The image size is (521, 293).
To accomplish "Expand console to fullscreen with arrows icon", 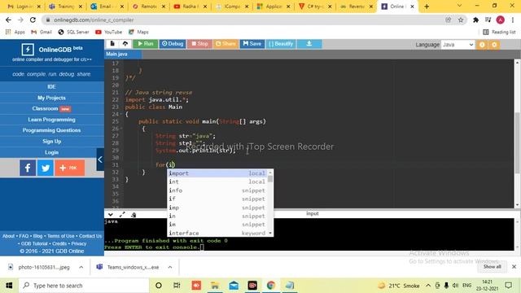I will point(122,215).
